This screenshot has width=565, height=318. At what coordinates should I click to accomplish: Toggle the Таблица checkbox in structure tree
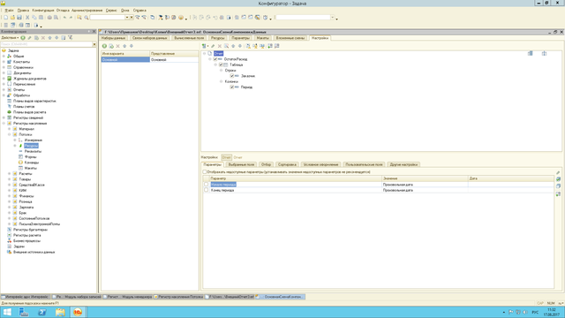point(221,64)
